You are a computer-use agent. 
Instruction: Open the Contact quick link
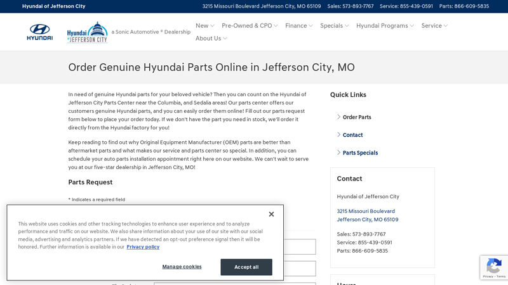pyautogui.click(x=353, y=135)
